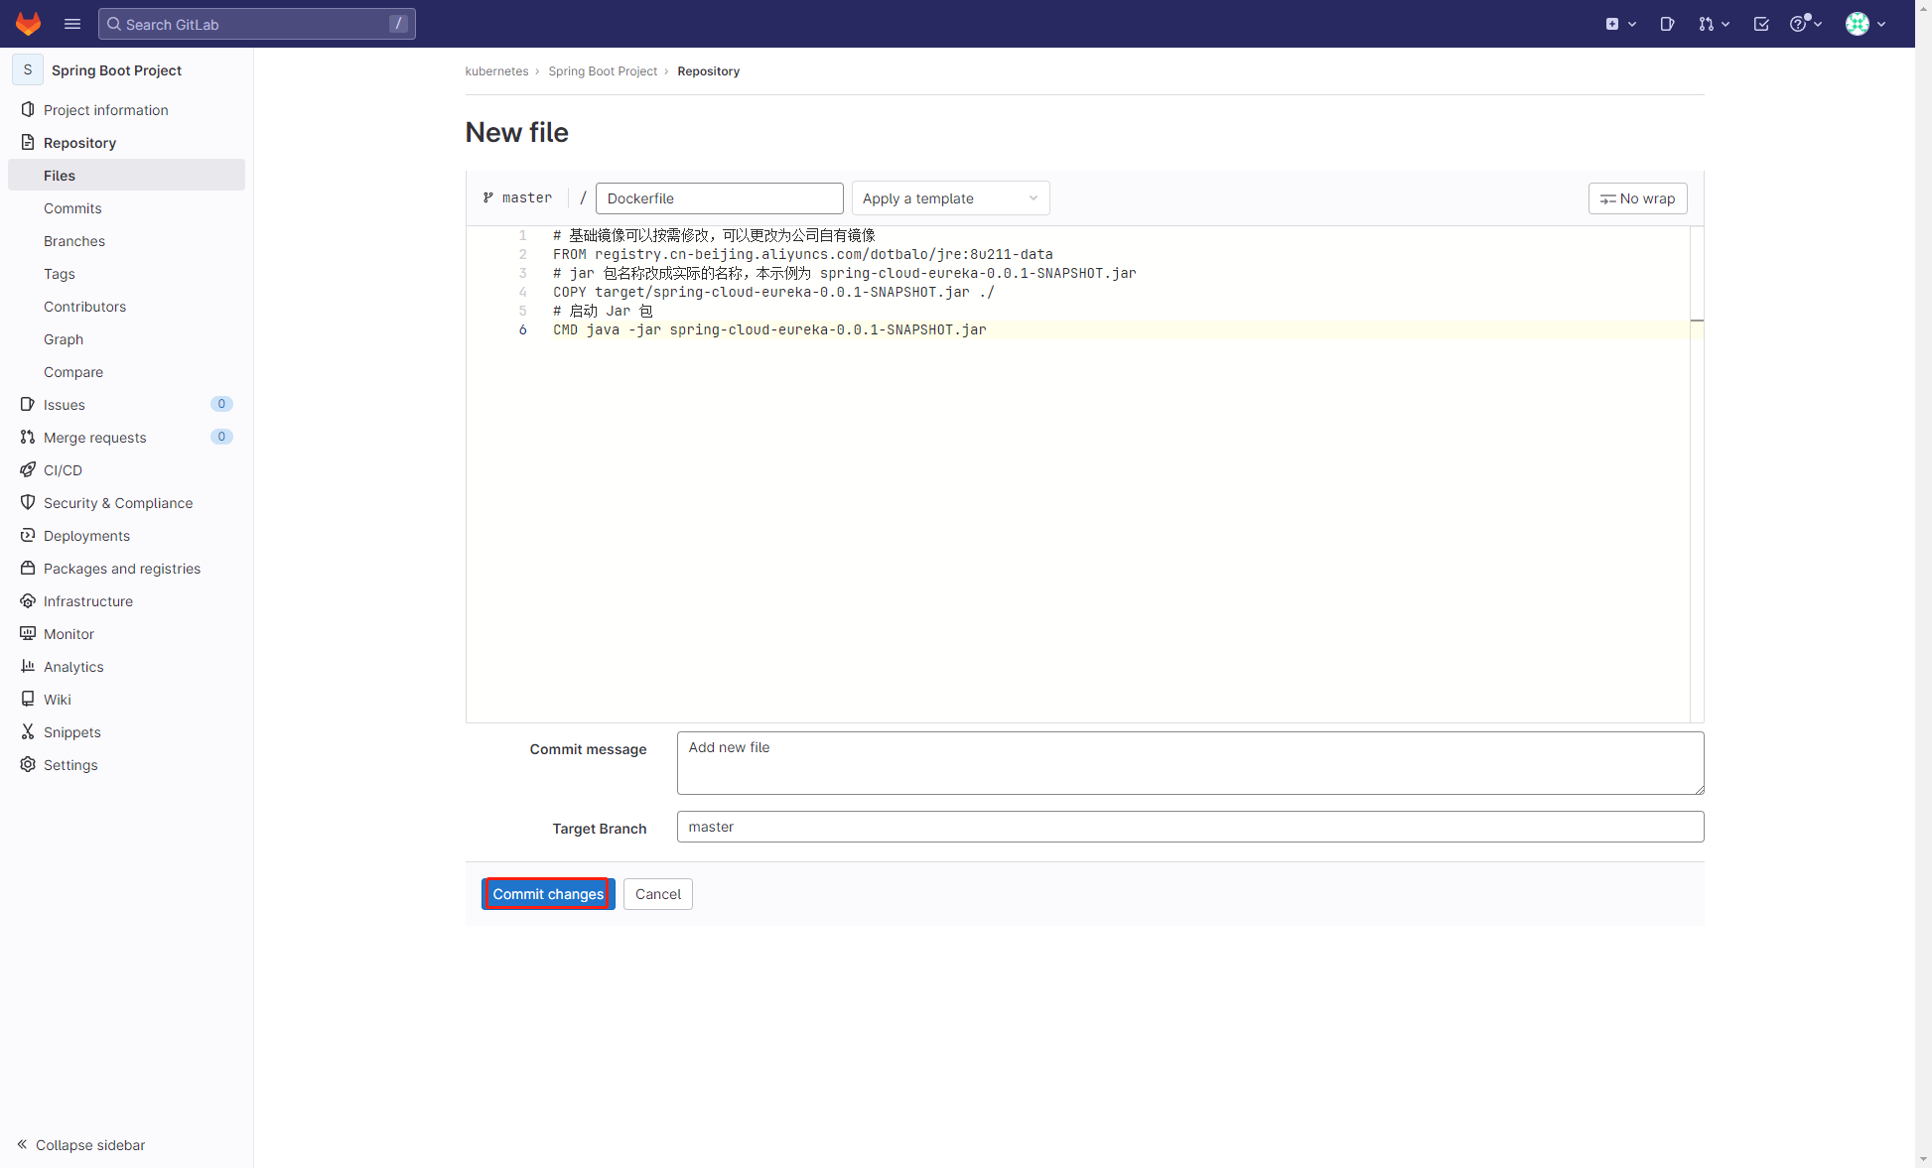Open Spring Boot Project breadcrumb link
The image size is (1932, 1168).
click(x=603, y=71)
